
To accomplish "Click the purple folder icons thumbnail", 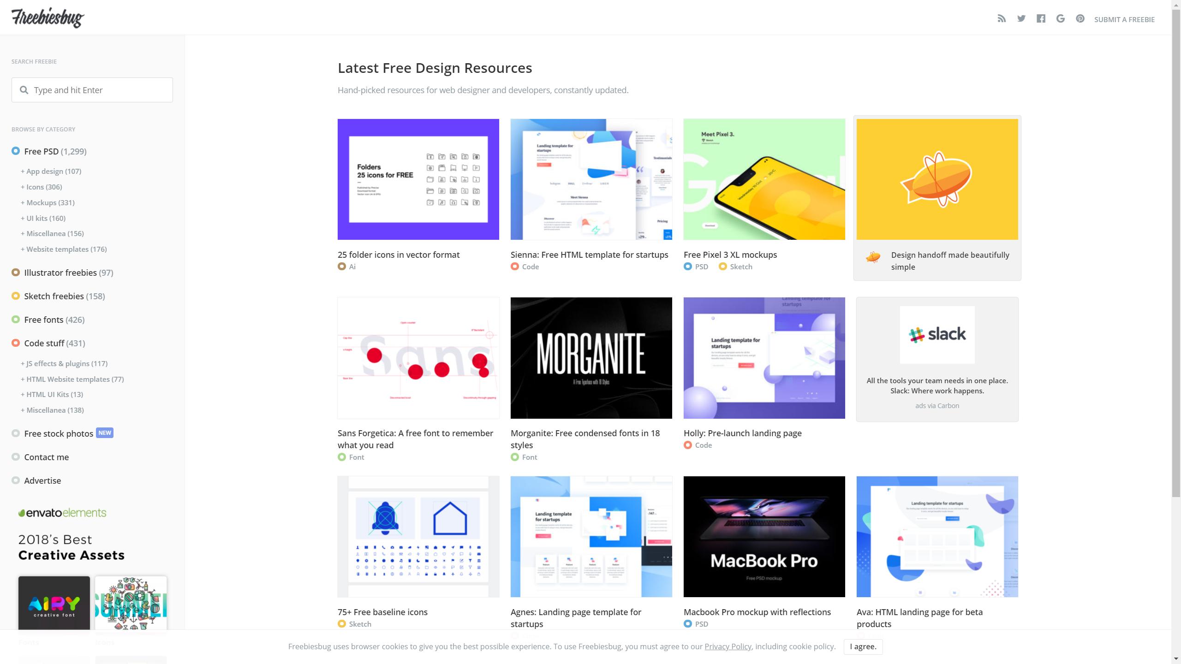I will pos(418,179).
